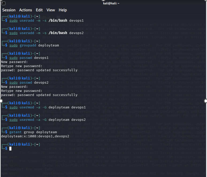The height and width of the screenshot is (177, 207).
Task: Click the last 'passwd: password updated successfully' line
Action: click(39, 95)
